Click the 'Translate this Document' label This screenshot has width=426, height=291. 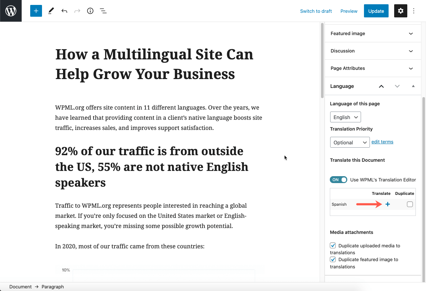(357, 160)
